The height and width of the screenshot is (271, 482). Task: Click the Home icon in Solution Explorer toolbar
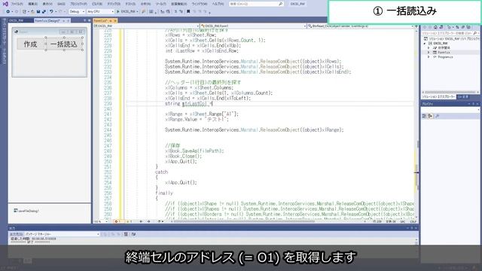click(435, 27)
